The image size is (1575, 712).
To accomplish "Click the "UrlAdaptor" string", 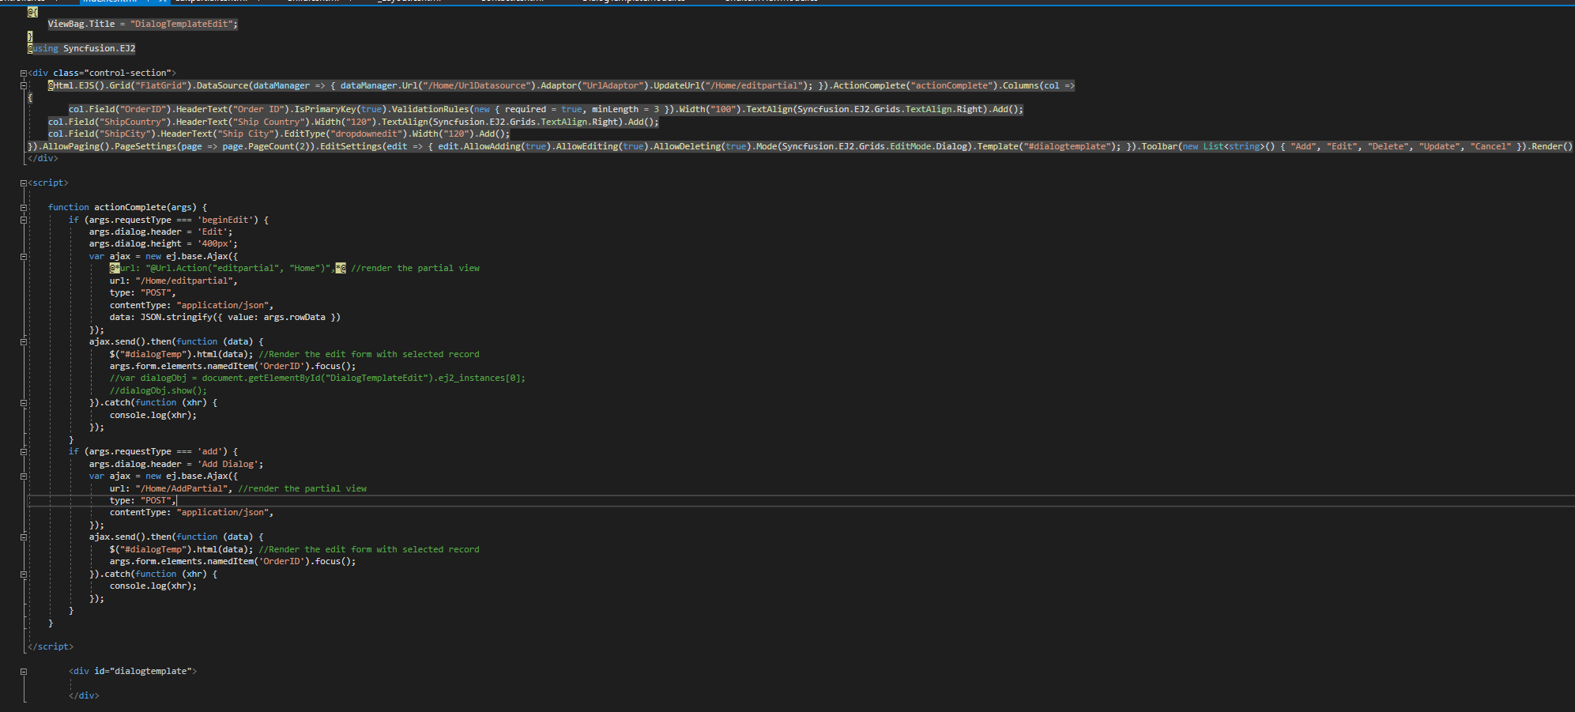I will [615, 85].
